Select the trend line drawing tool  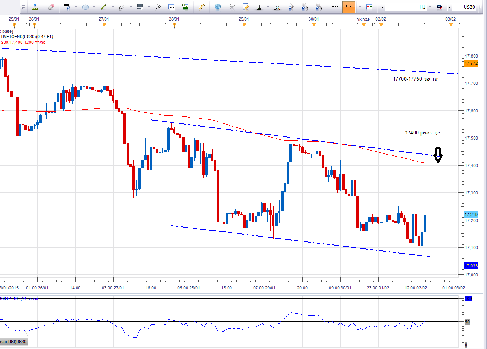coord(103,7)
